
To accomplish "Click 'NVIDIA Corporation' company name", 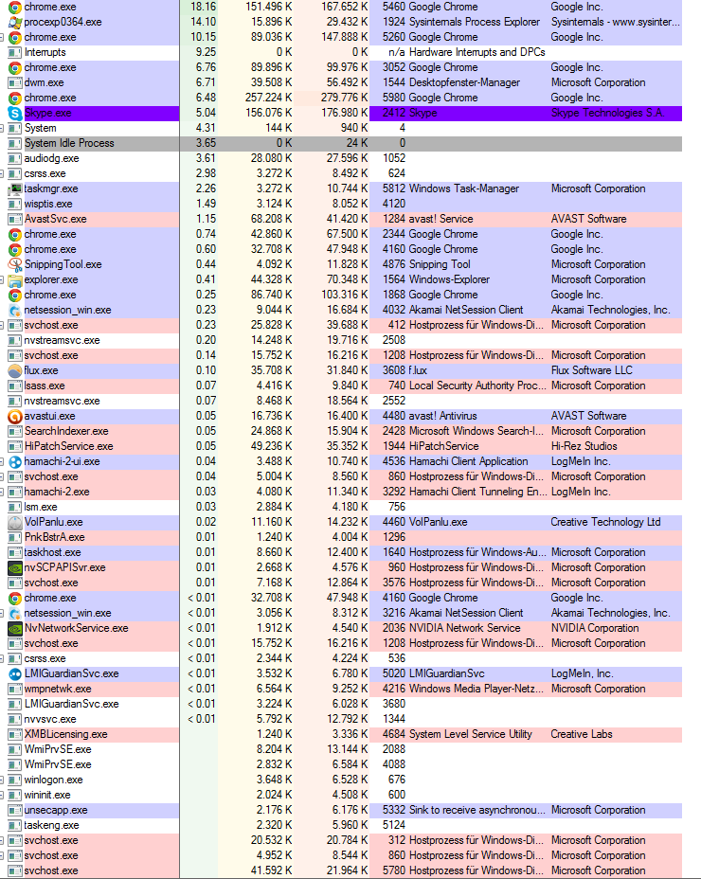I will click(x=595, y=628).
